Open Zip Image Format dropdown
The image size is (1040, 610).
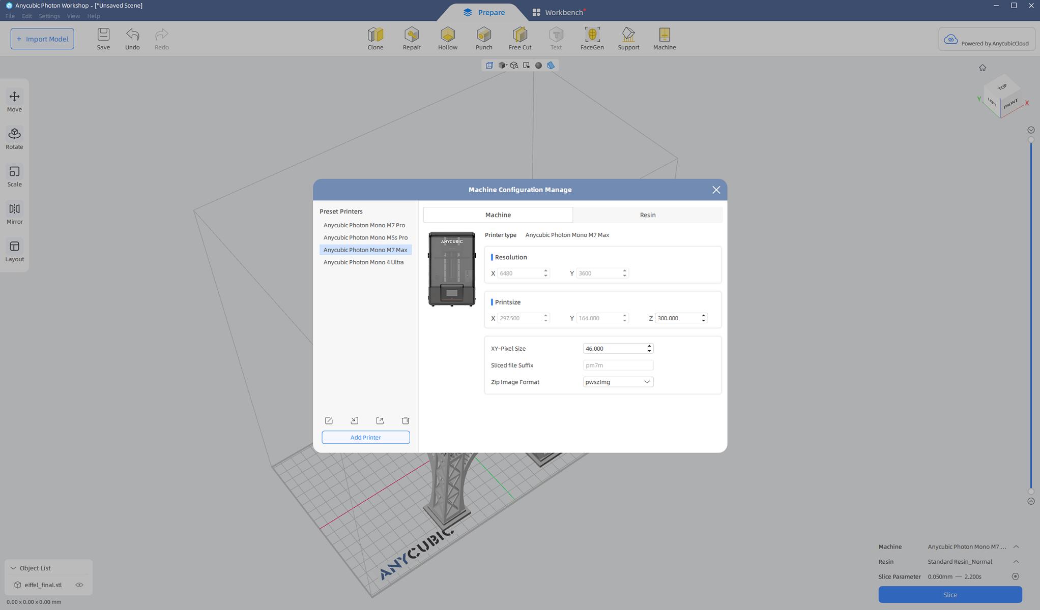tap(618, 382)
